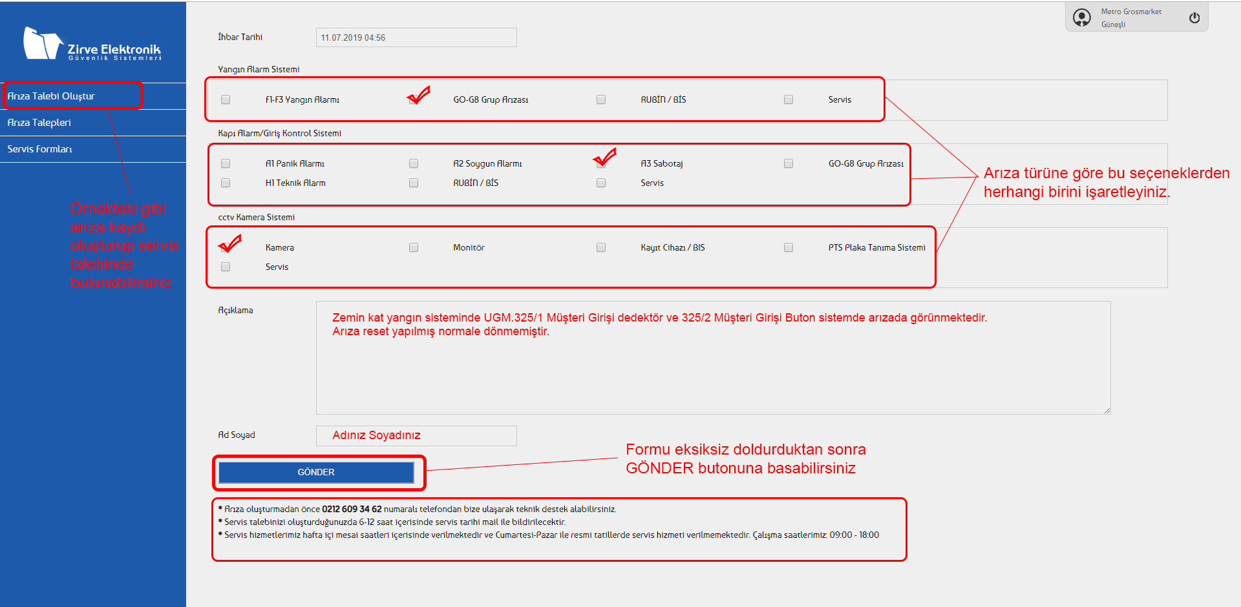The image size is (1241, 607).
Task: Select the Monitör checkbox
Action: [414, 247]
